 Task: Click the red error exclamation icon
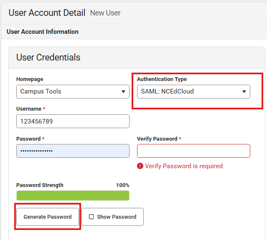coord(140,166)
